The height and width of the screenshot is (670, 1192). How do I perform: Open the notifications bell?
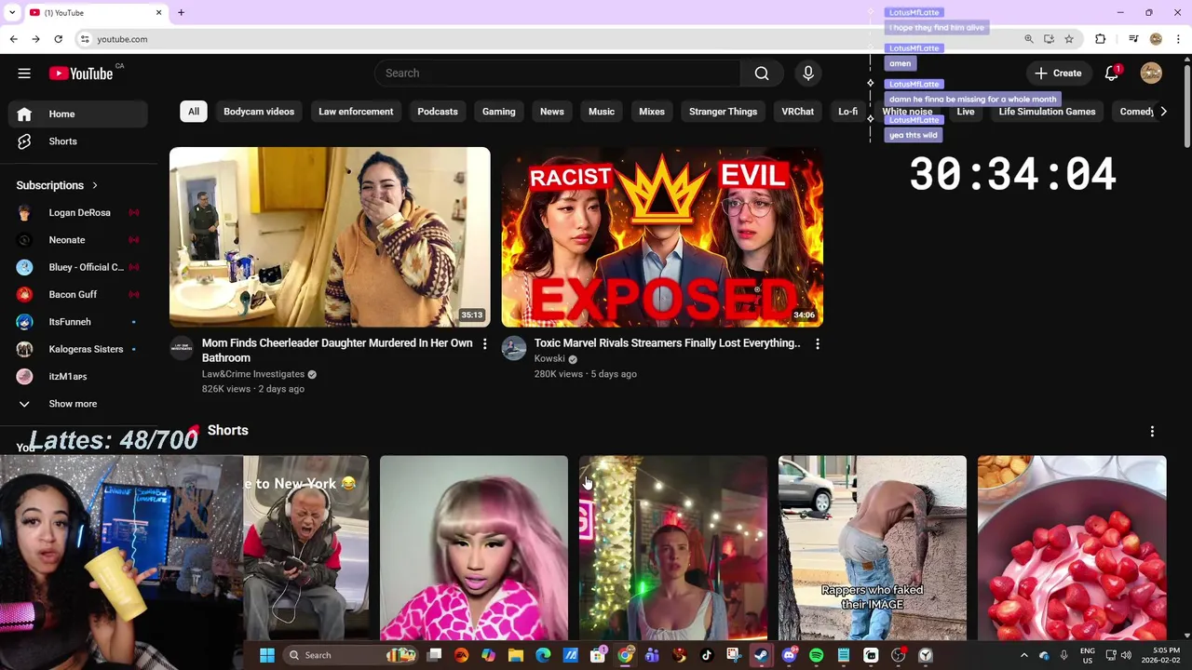1112,74
